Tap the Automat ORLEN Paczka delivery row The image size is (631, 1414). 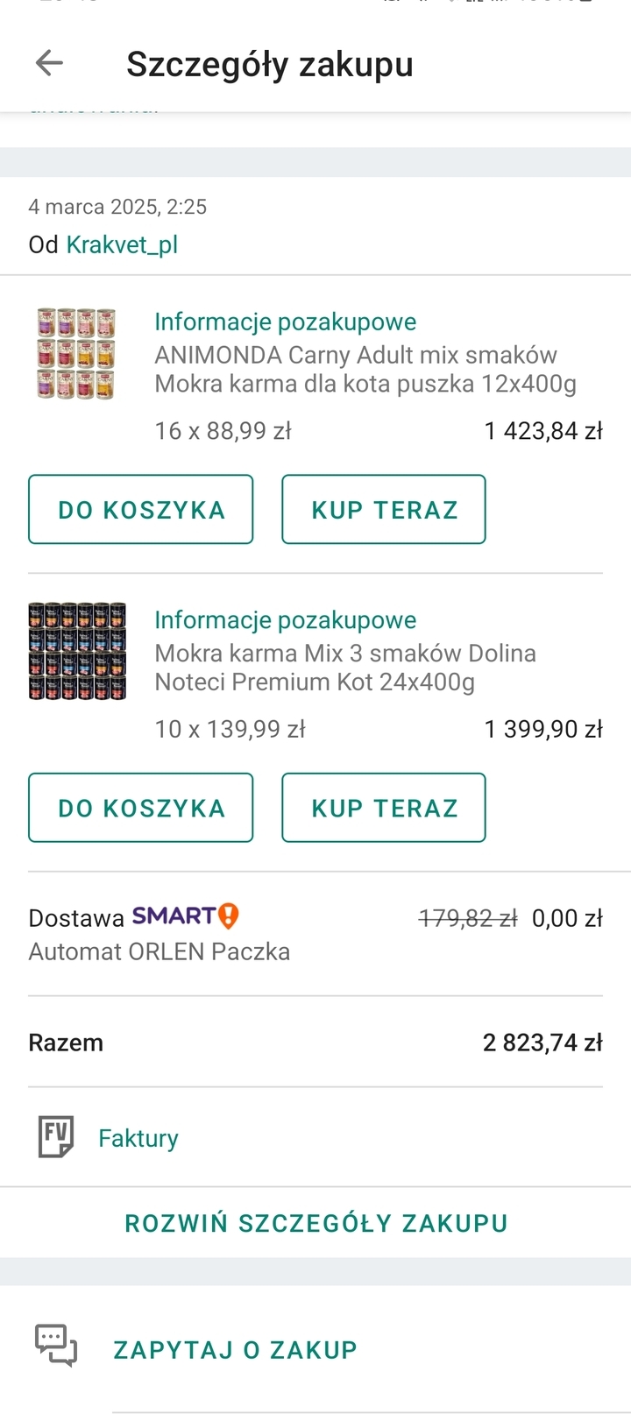coord(315,934)
